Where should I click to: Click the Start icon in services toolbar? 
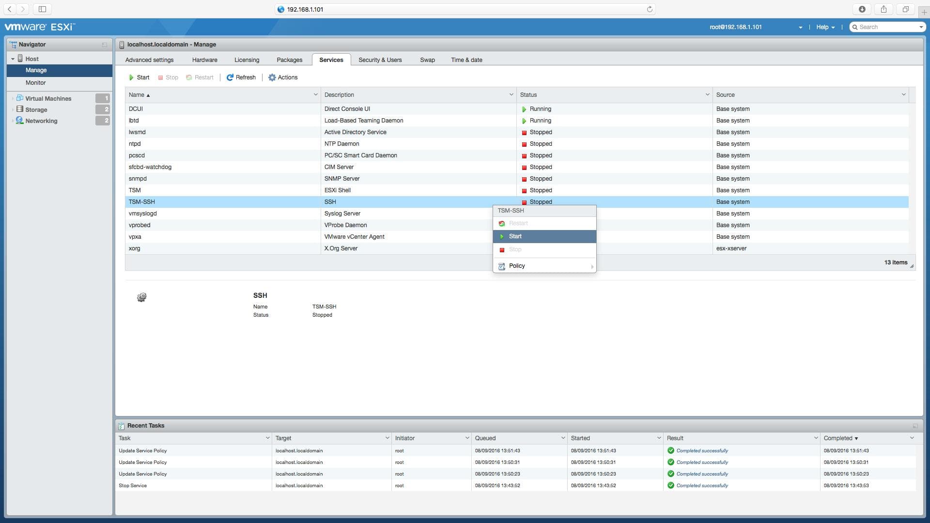(131, 77)
